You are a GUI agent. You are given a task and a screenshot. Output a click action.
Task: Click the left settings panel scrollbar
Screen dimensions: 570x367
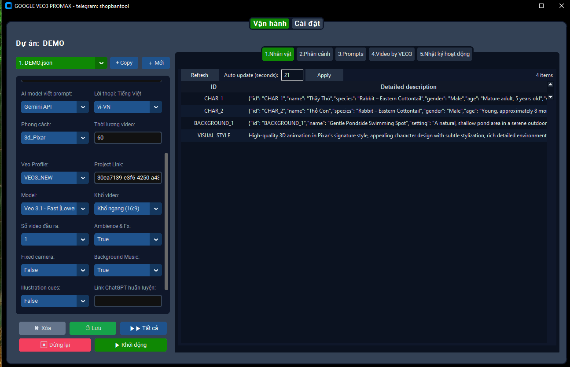point(166,220)
